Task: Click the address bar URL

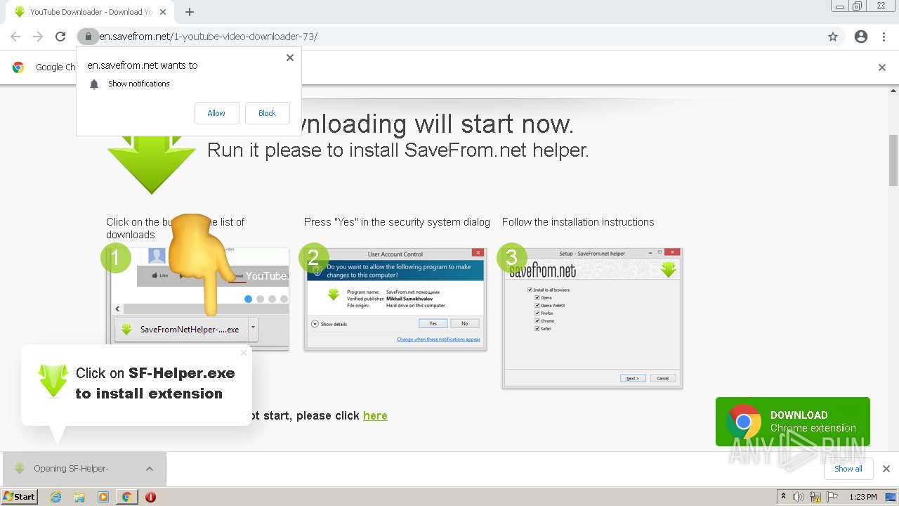Action: [208, 37]
